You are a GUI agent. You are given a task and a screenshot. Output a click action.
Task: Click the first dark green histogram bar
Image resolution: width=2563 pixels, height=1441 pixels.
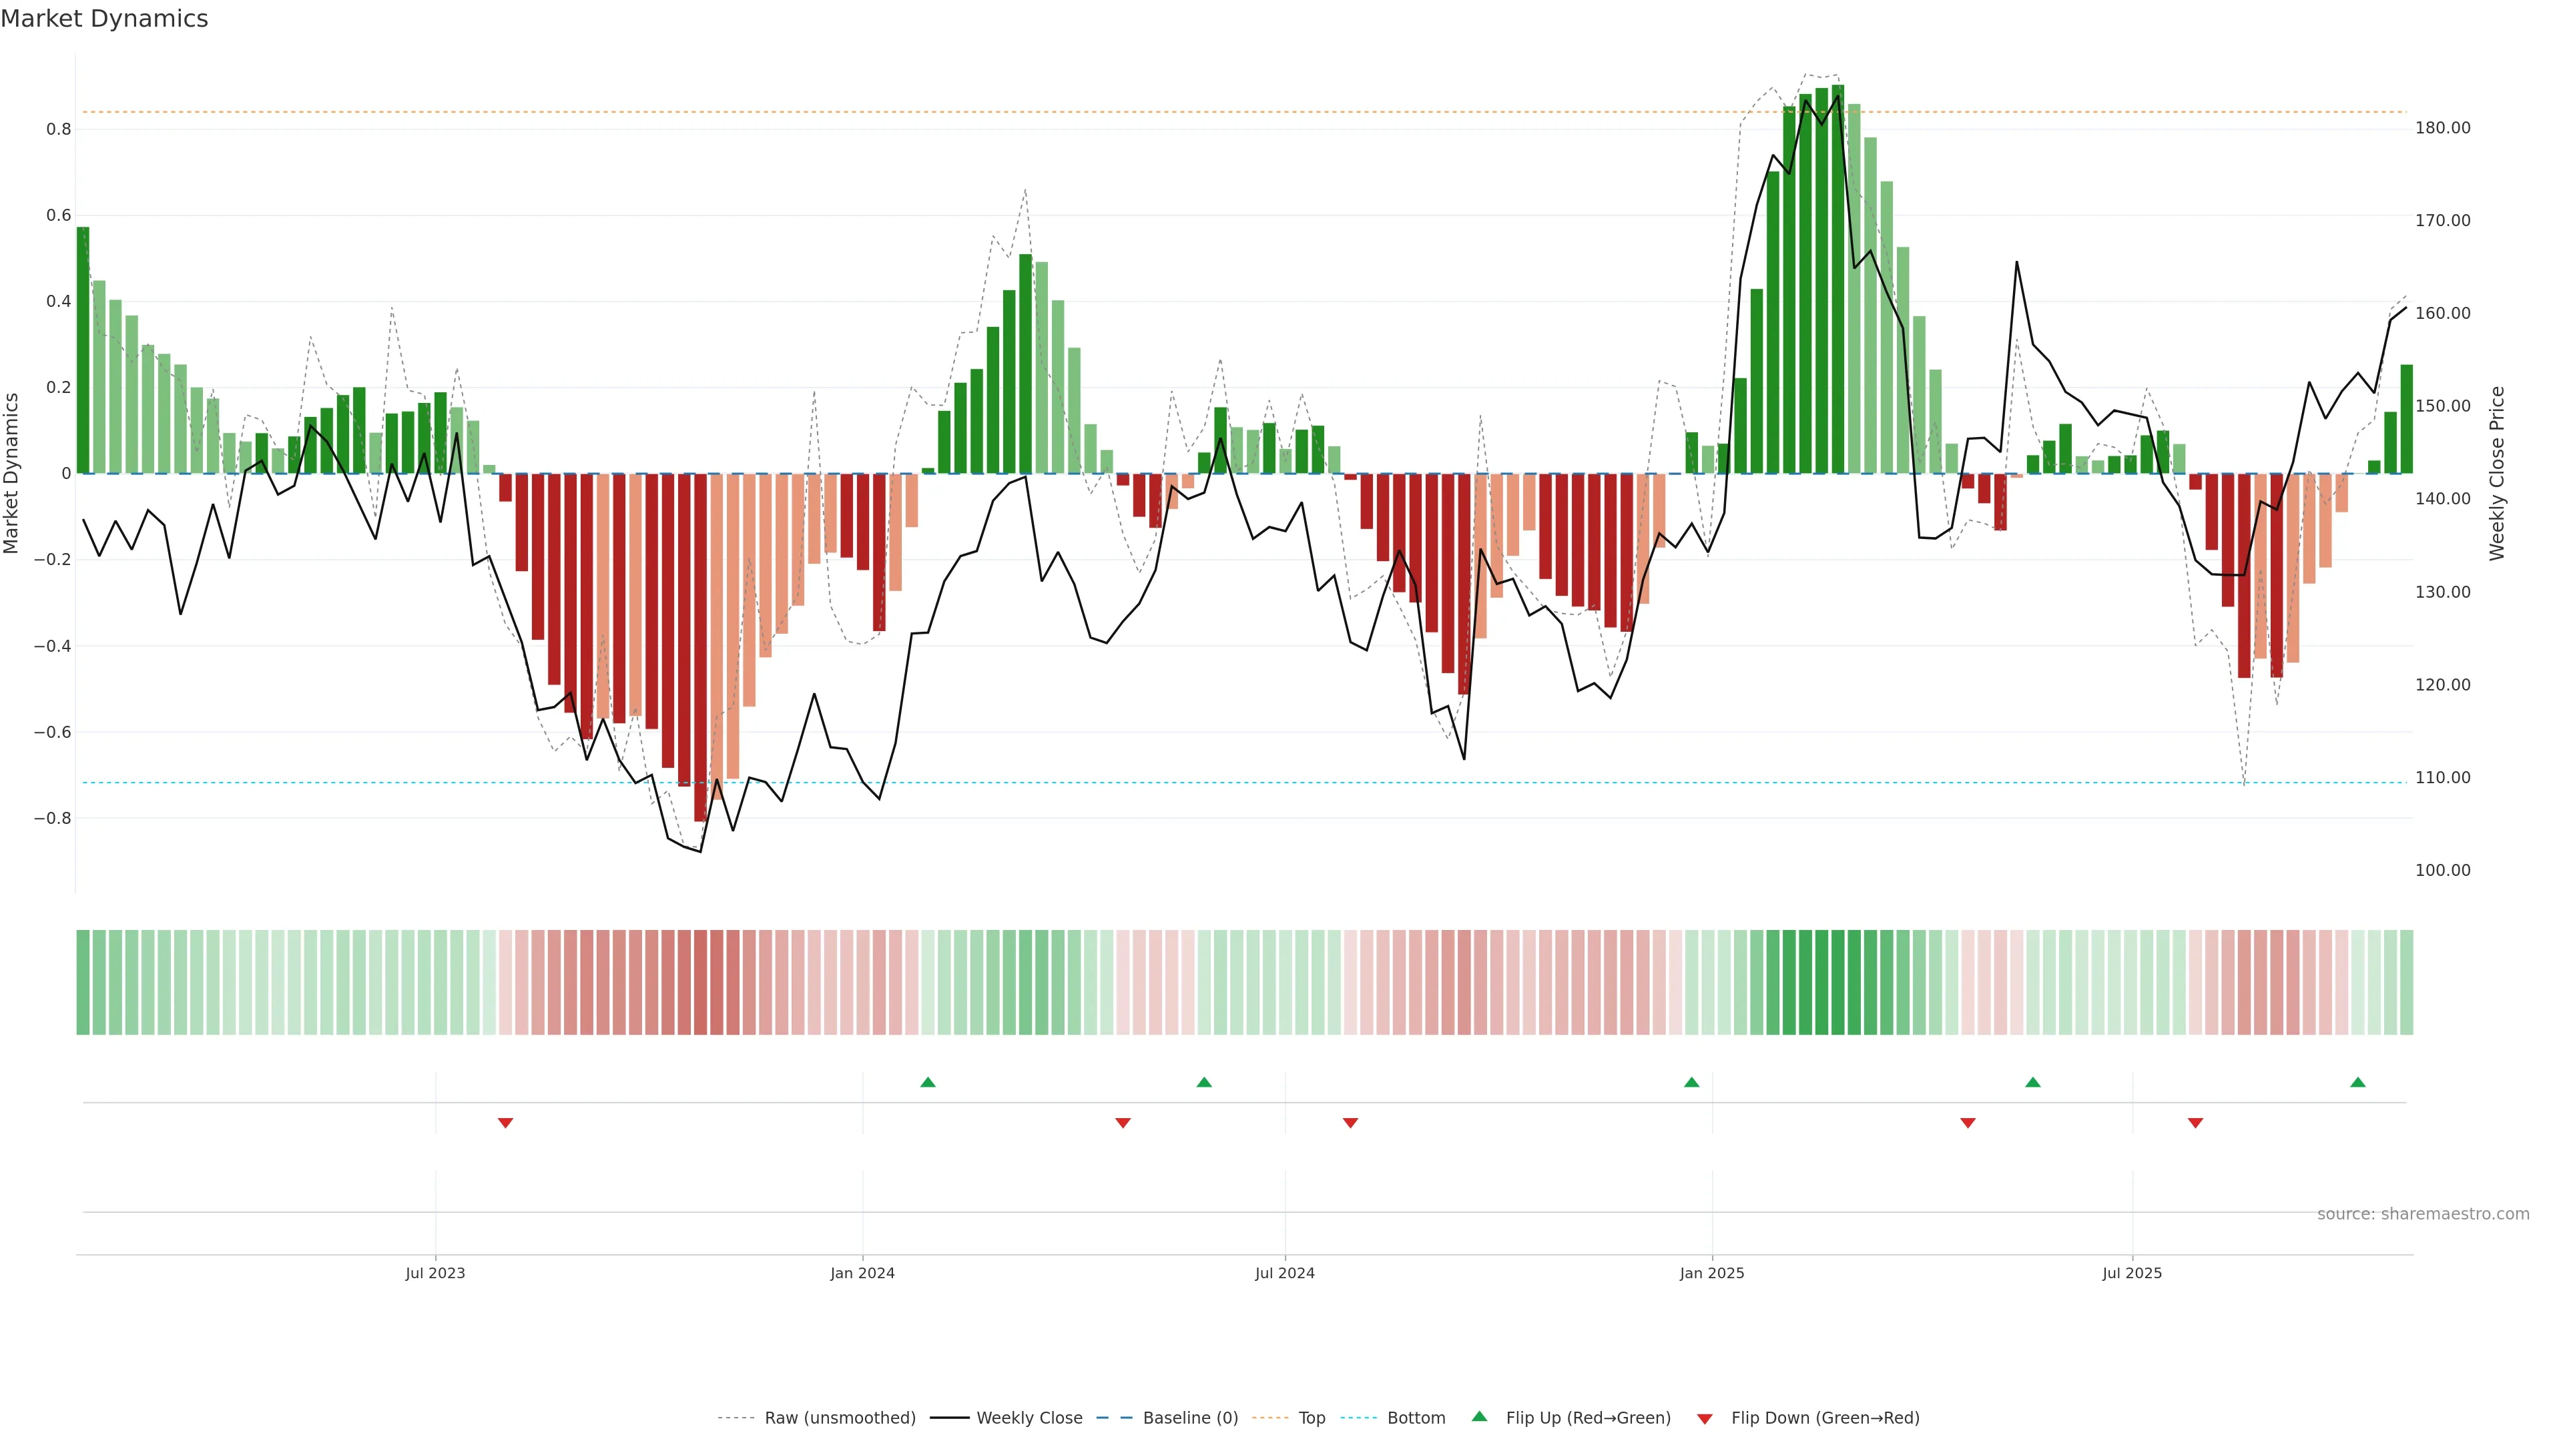click(x=83, y=350)
